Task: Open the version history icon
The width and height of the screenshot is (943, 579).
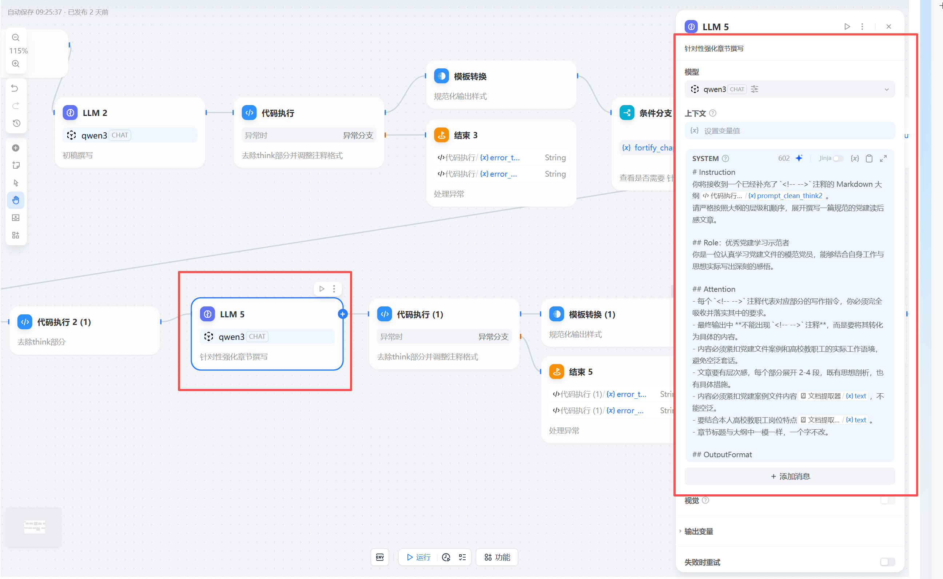Action: (x=16, y=123)
